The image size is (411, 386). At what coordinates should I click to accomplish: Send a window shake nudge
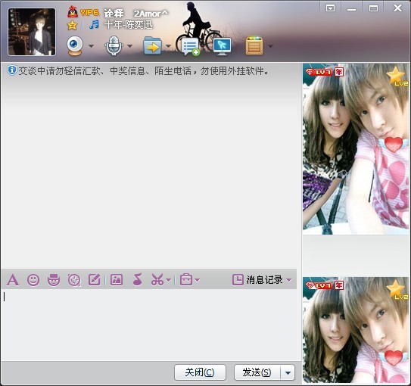(74, 280)
